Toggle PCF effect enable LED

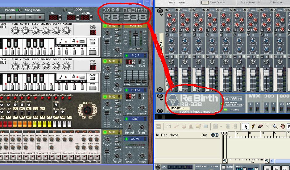(x=126, y=56)
